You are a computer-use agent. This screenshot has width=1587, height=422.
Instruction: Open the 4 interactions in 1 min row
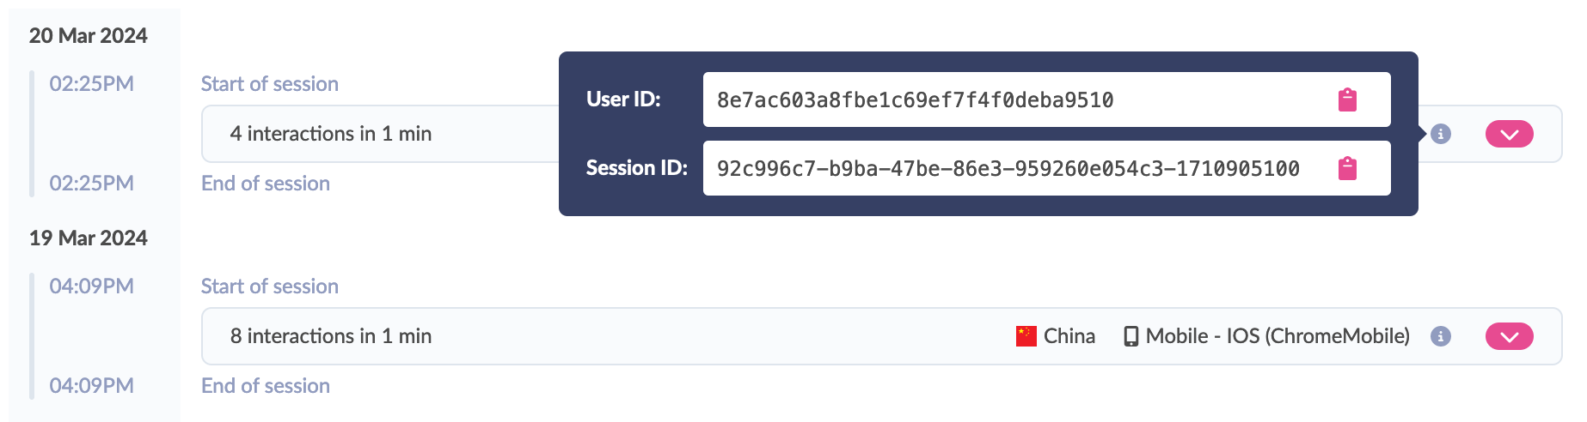coord(882,134)
